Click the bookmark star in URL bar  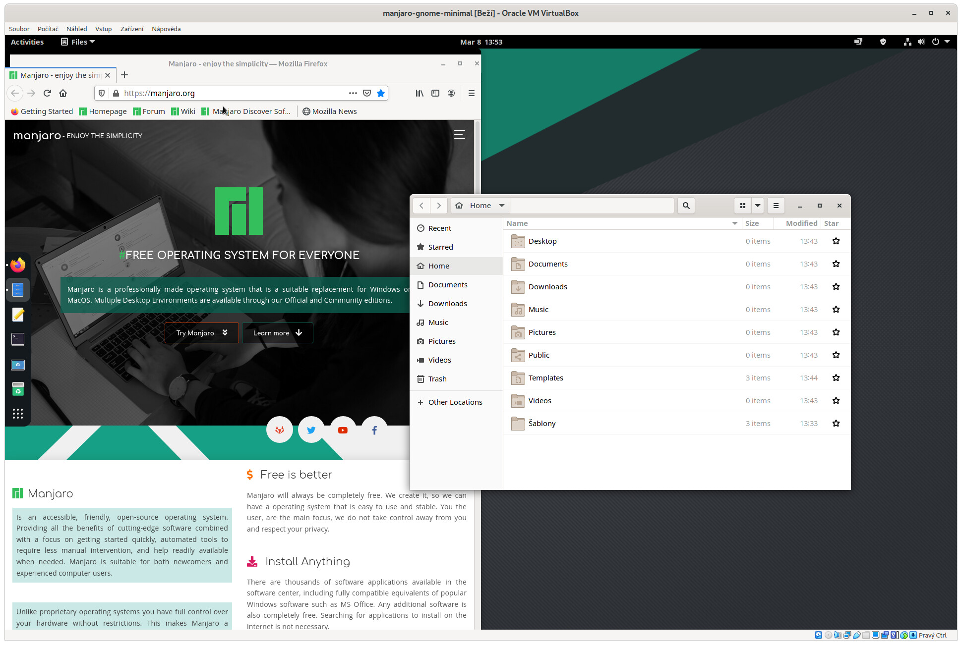[x=381, y=93]
